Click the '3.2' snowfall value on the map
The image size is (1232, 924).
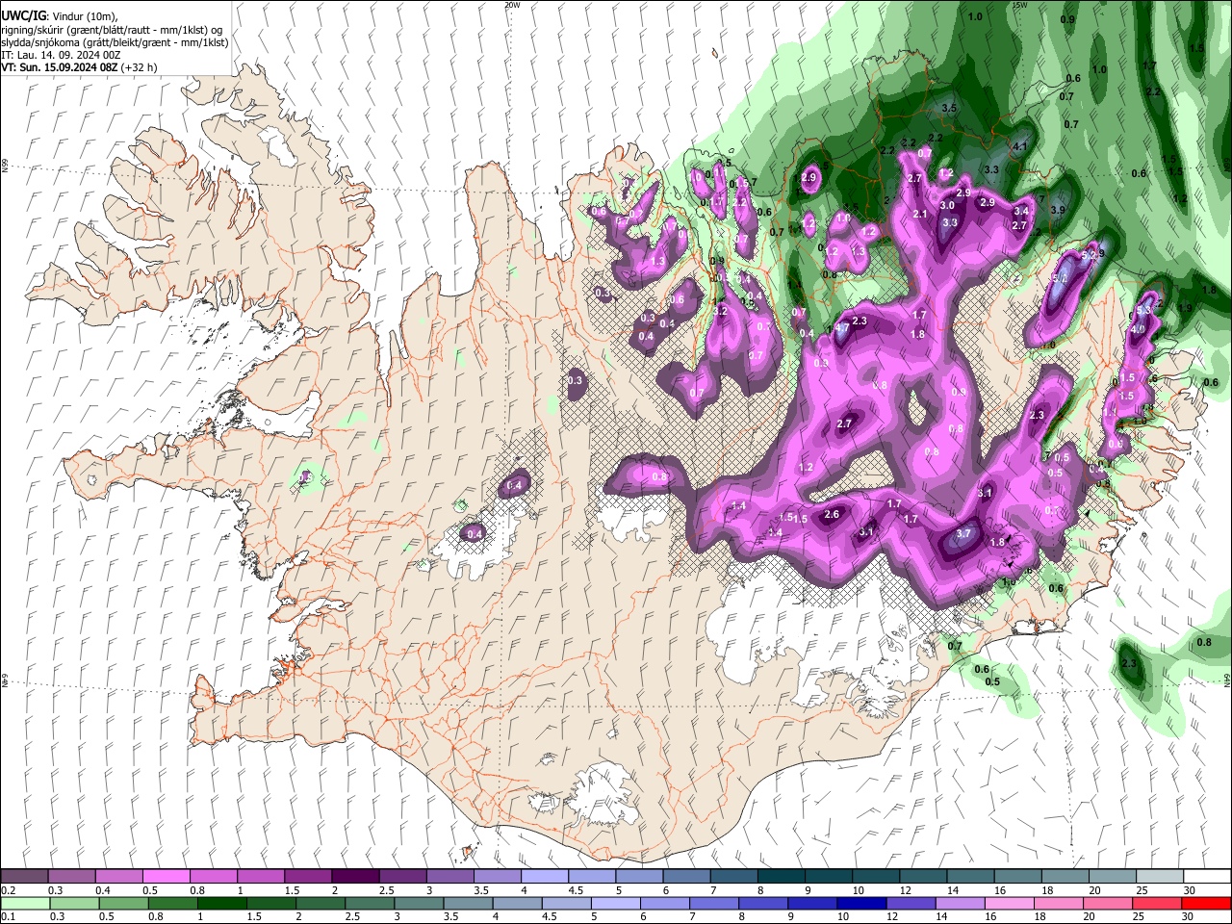coord(719,311)
